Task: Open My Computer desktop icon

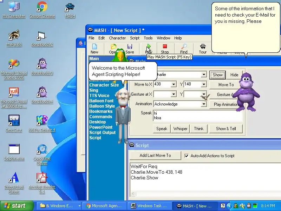Action: [x=14, y=9]
